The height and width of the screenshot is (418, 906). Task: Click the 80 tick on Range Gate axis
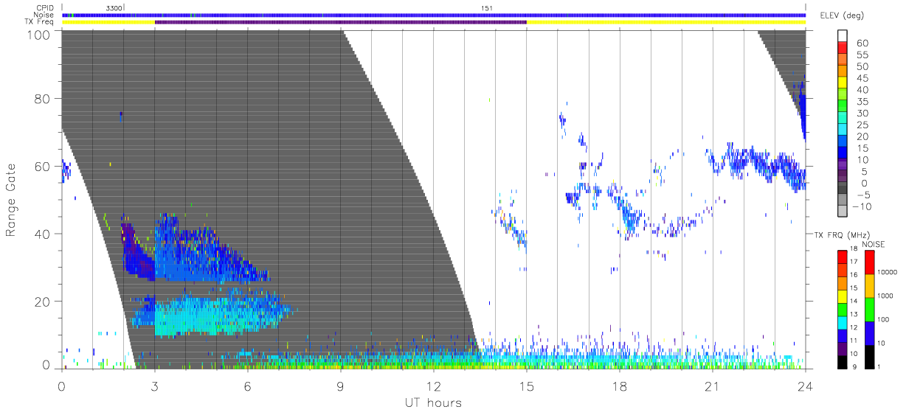coord(43,99)
